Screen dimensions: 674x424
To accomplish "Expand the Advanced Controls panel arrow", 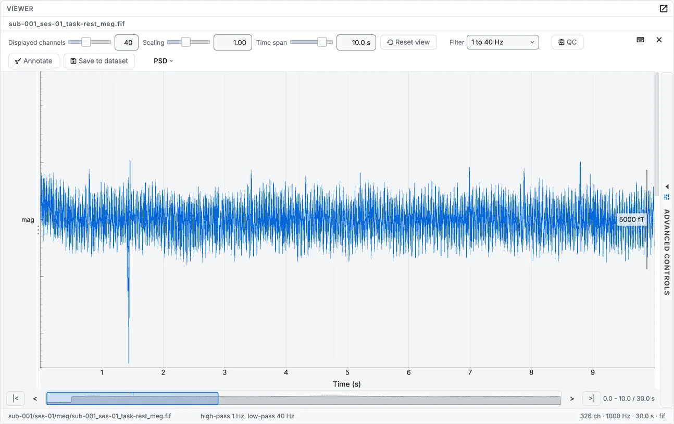I will pos(667,186).
